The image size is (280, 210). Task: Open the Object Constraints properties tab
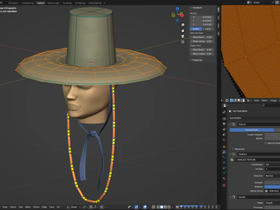coord(224,168)
